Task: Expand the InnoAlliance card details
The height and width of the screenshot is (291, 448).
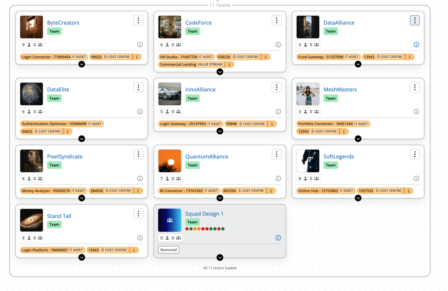Action: (220, 131)
